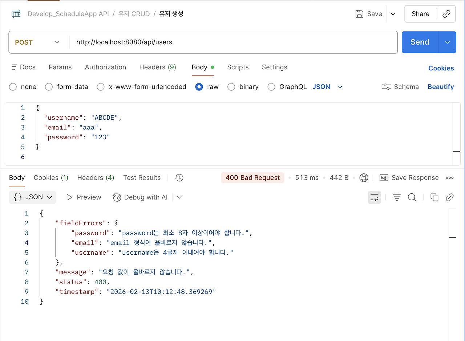
Task: Expand Save options arrow
Action: pyautogui.click(x=393, y=14)
